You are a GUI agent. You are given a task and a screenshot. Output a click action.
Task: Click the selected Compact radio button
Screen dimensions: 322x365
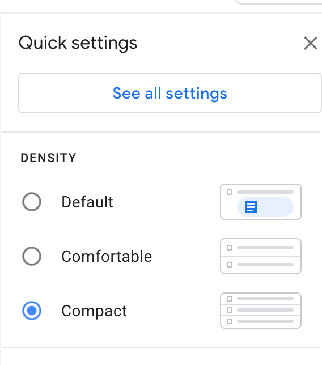point(32,311)
